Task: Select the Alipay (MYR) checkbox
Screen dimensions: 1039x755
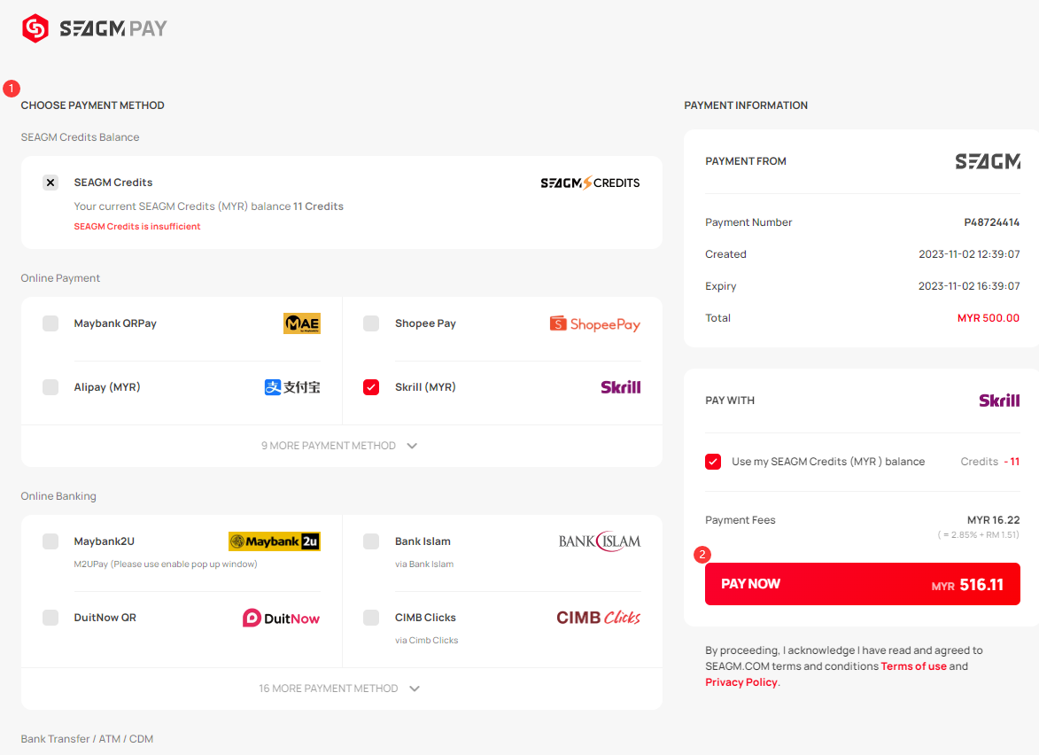Action: coord(50,387)
